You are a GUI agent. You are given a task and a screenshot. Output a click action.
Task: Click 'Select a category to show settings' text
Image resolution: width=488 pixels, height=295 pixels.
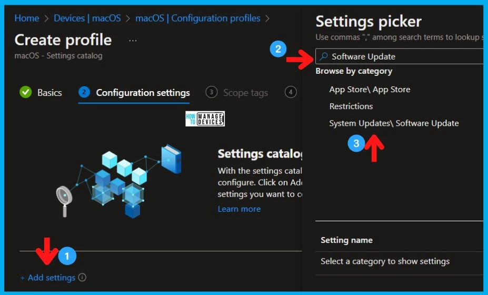(x=385, y=261)
